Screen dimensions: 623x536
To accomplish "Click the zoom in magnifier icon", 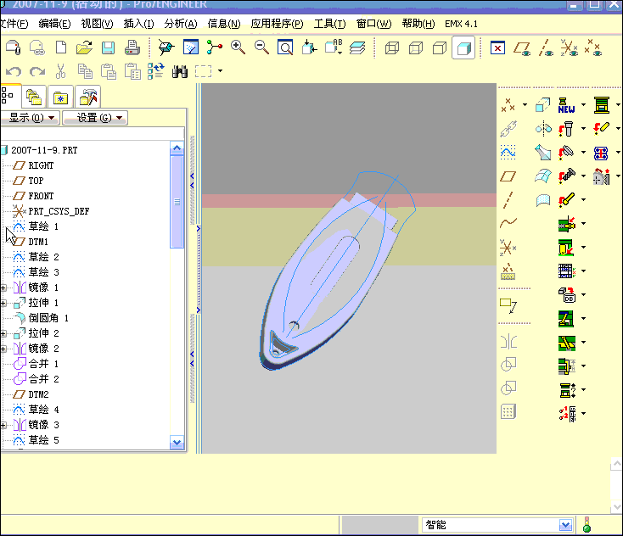I will (x=238, y=47).
